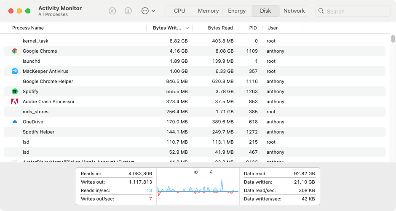Click the stop process (X) toolbar icon
Screen dimensions: 396x211
(112, 11)
